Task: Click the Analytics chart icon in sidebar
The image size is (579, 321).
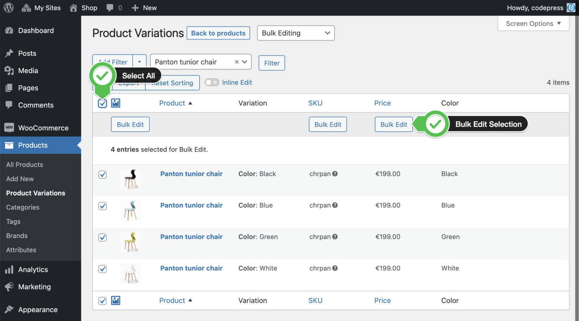Action: pyautogui.click(x=9, y=269)
